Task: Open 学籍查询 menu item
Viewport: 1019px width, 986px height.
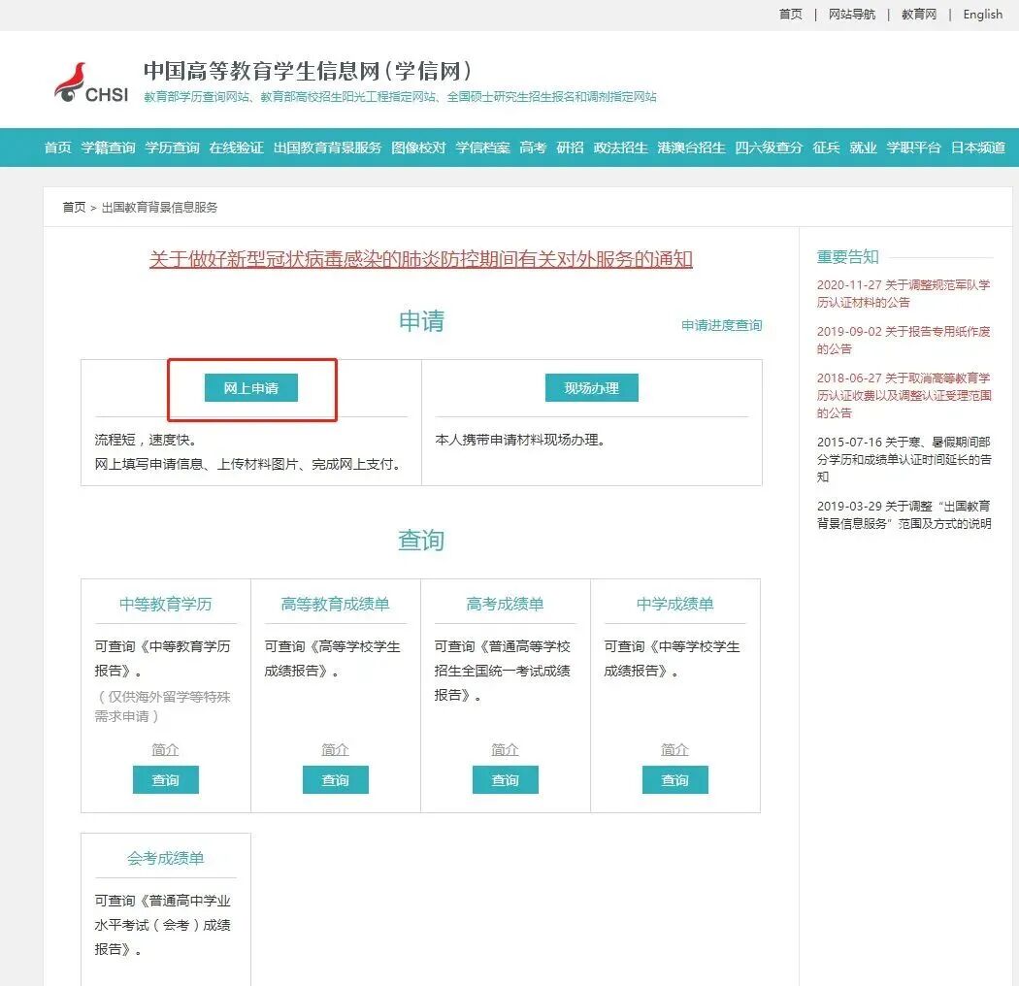Action: point(108,148)
